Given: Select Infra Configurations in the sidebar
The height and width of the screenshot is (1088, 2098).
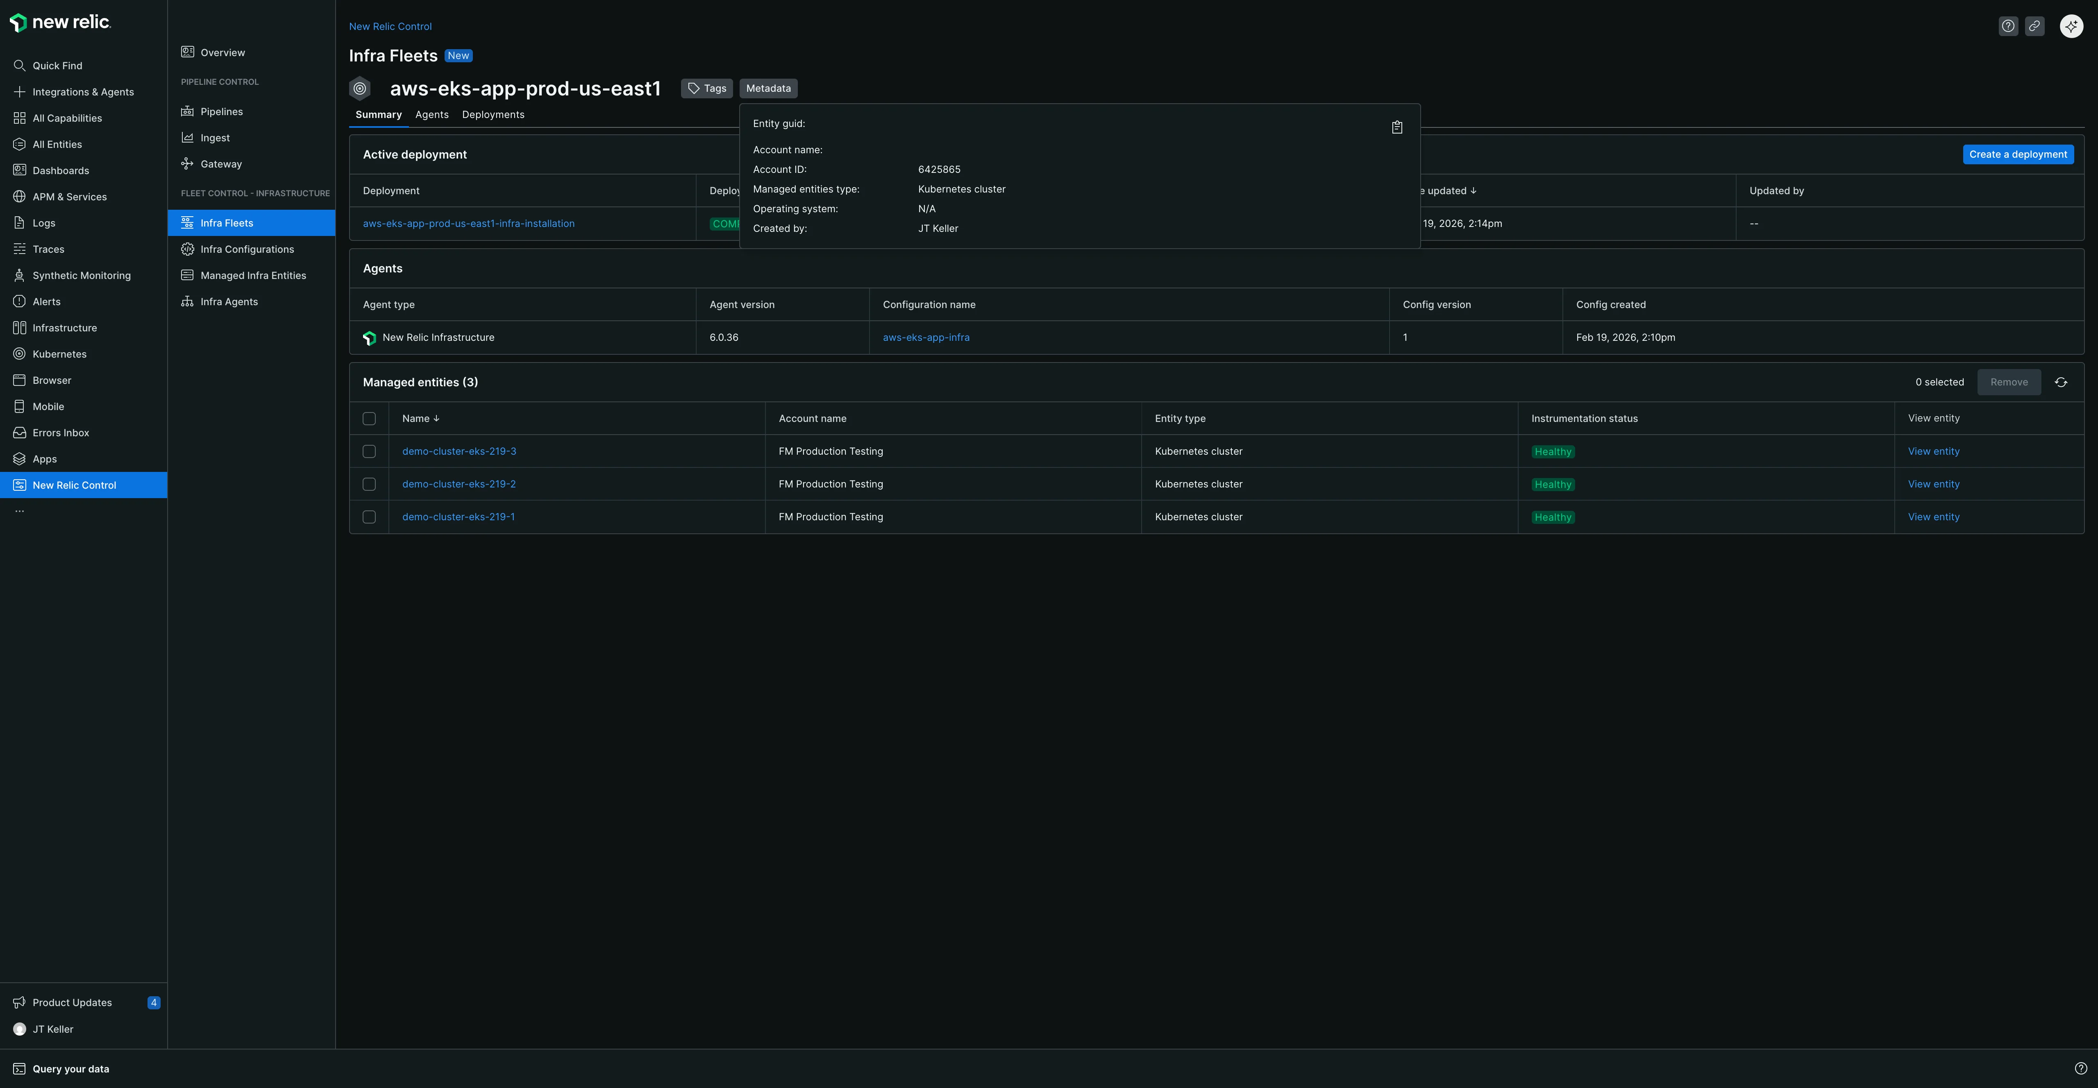Looking at the screenshot, I should (246, 248).
